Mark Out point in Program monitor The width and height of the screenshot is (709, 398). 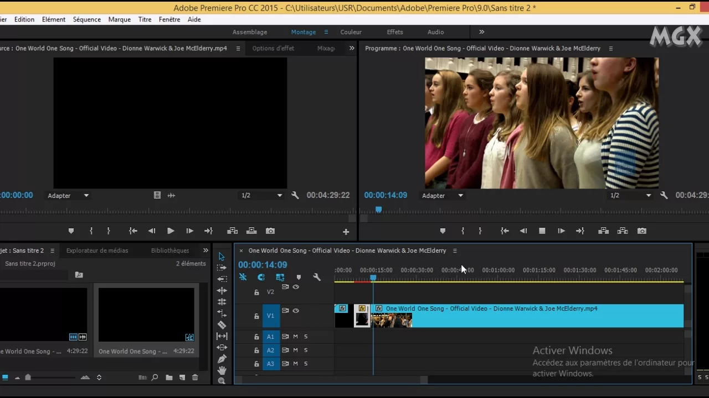(480, 231)
